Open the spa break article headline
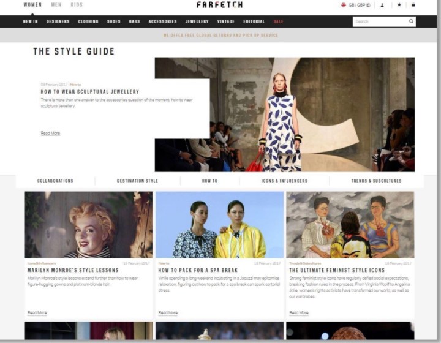Viewport: 441px width, 343px height. click(198, 269)
